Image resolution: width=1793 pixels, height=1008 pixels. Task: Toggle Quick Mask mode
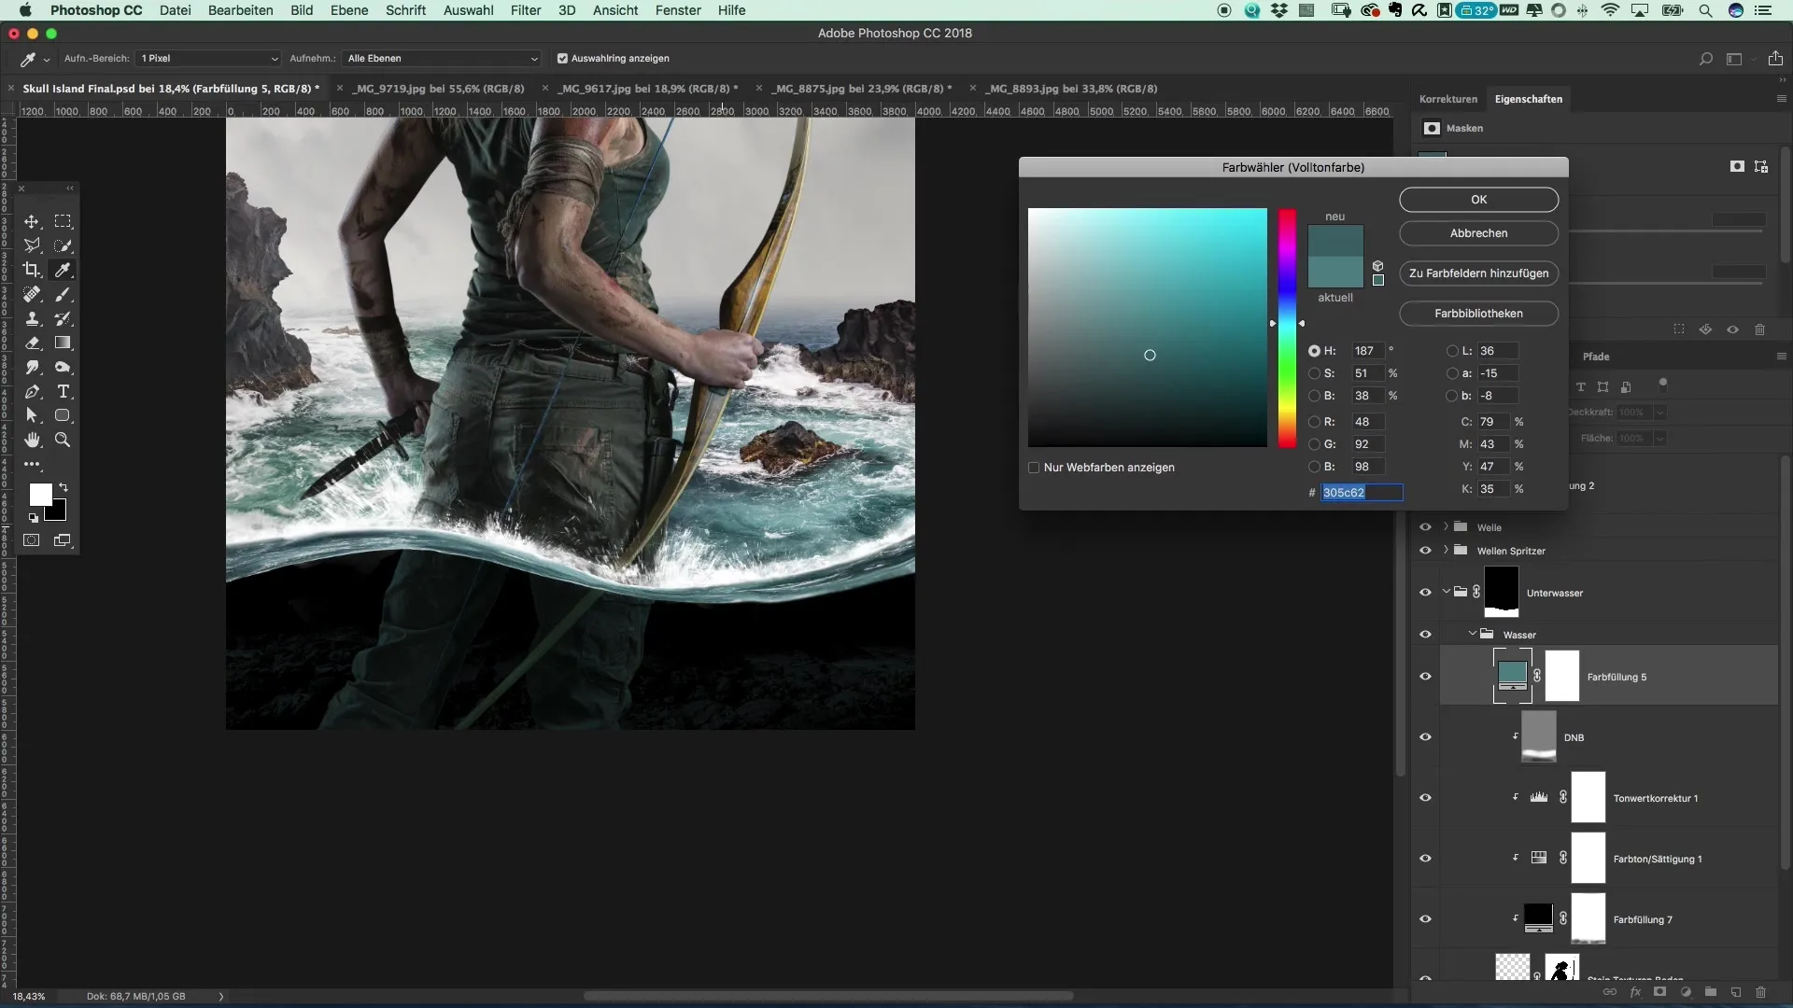(x=32, y=540)
